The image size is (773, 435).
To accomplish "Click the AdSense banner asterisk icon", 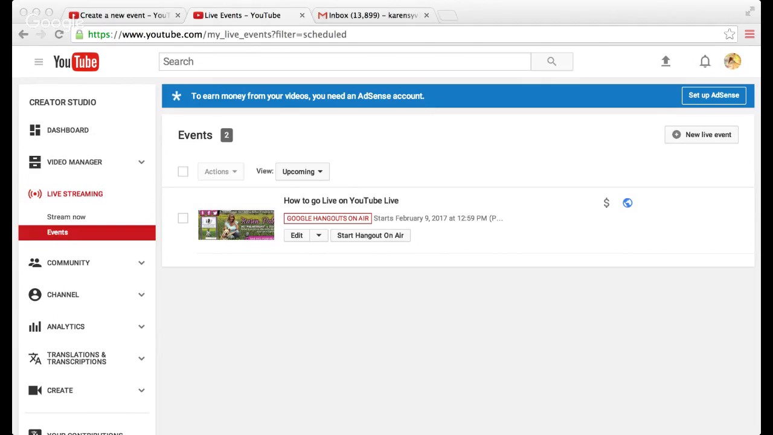I will tap(176, 96).
